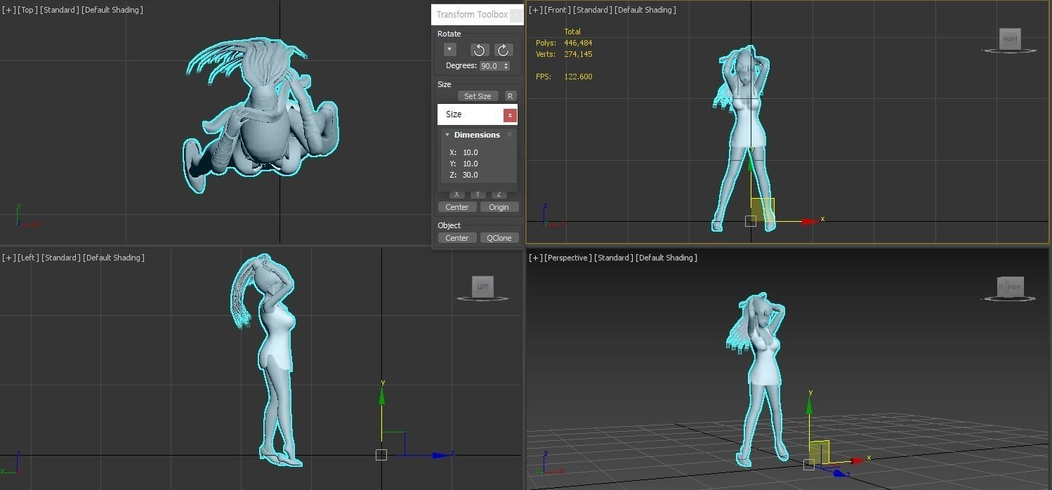This screenshot has height=490, width=1052.
Task: Open [+] menu in Perspective viewport
Action: [535, 258]
